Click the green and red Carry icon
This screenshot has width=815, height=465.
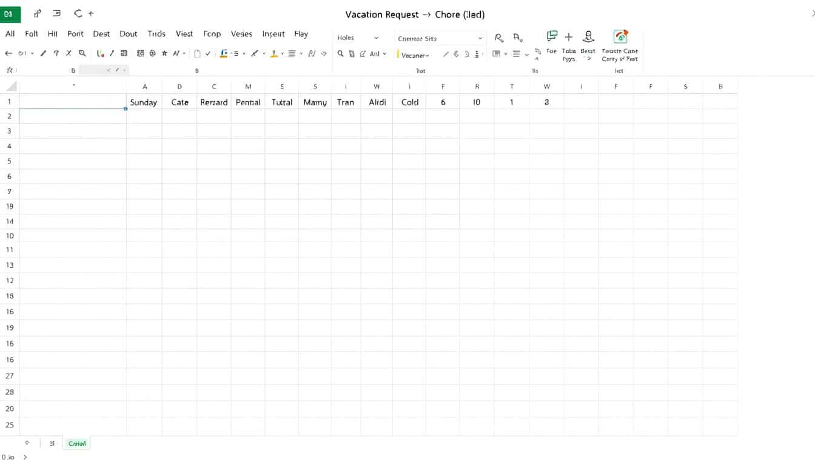click(620, 37)
